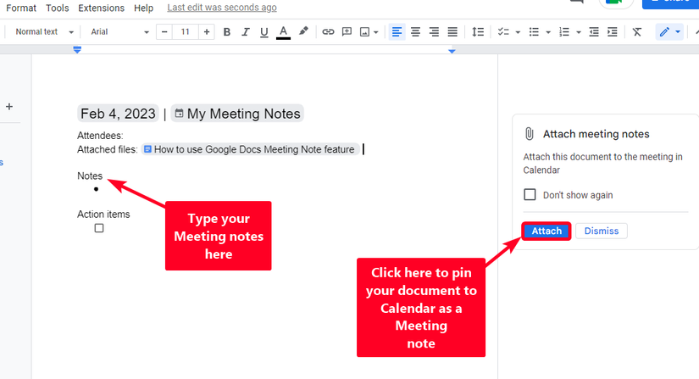Open the Tools menu

tap(58, 8)
